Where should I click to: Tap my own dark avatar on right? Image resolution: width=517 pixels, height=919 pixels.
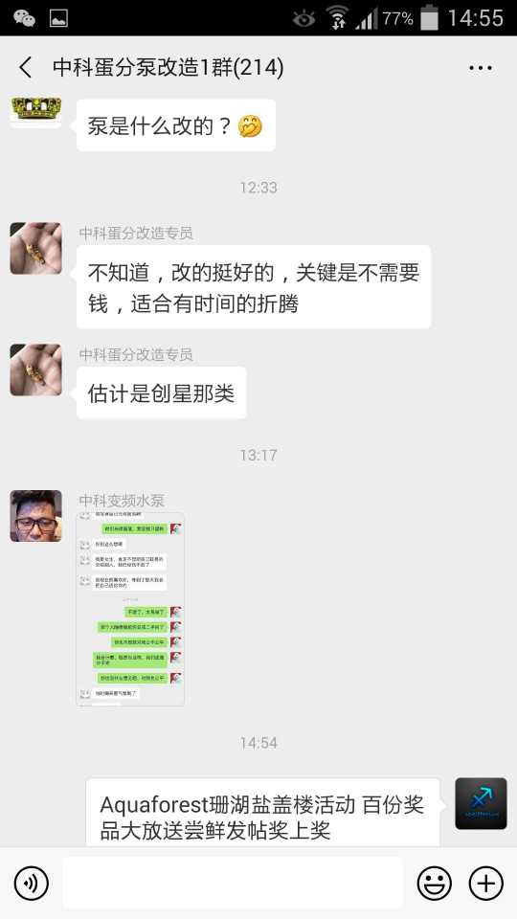point(481,803)
